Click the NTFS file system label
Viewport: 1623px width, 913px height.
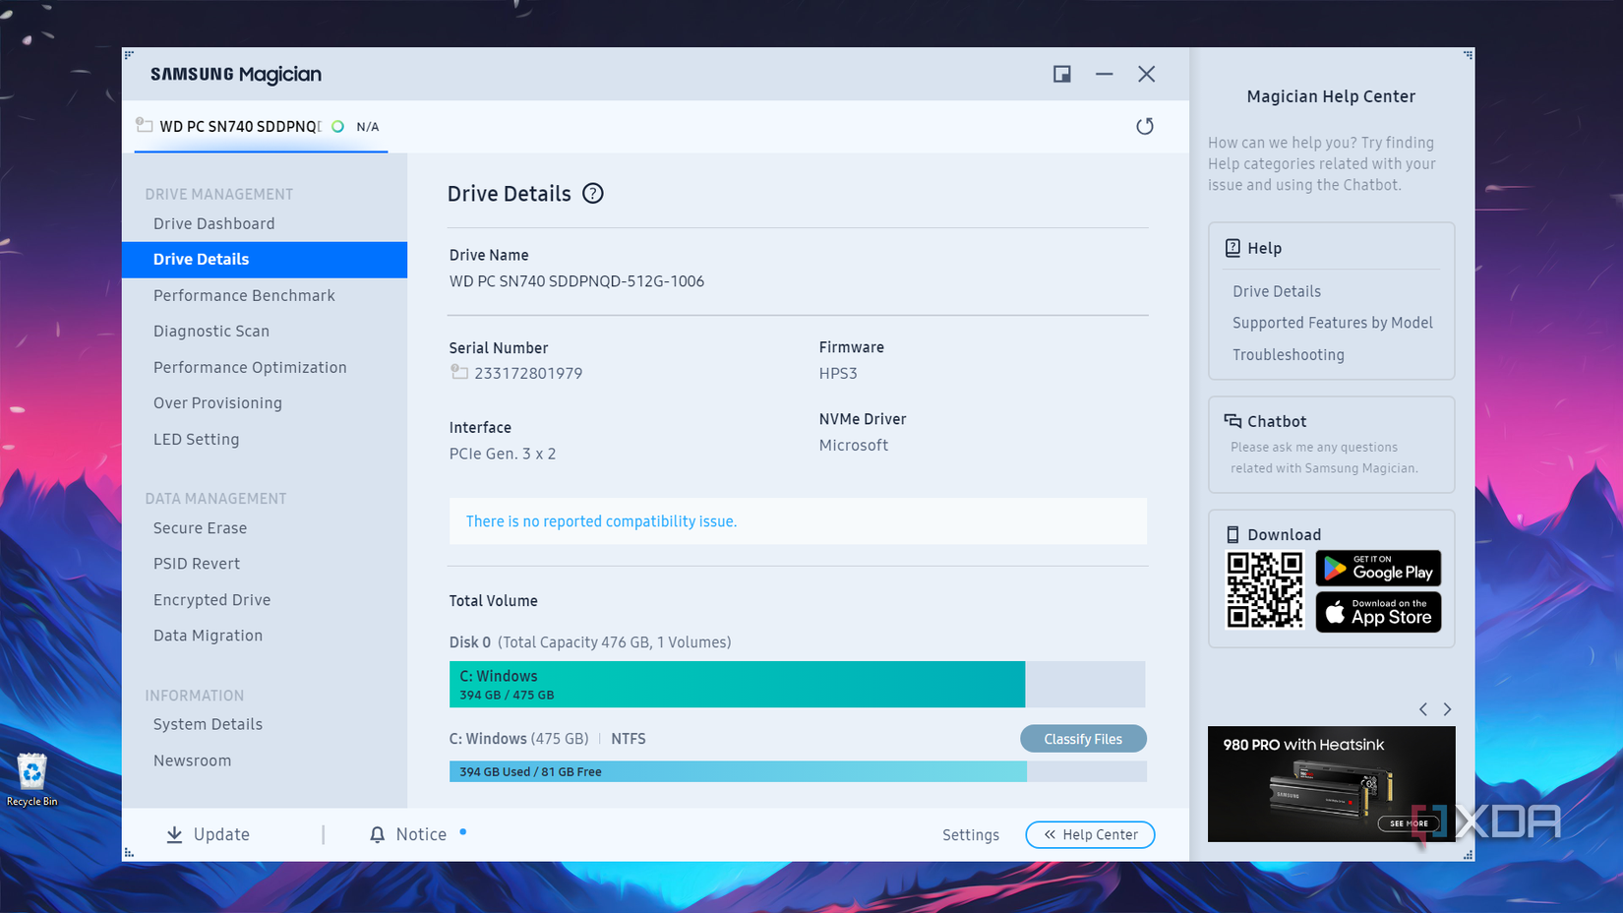pyautogui.click(x=629, y=739)
